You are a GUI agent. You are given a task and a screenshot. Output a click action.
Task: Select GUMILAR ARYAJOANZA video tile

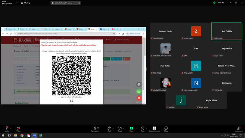pos(165,49)
